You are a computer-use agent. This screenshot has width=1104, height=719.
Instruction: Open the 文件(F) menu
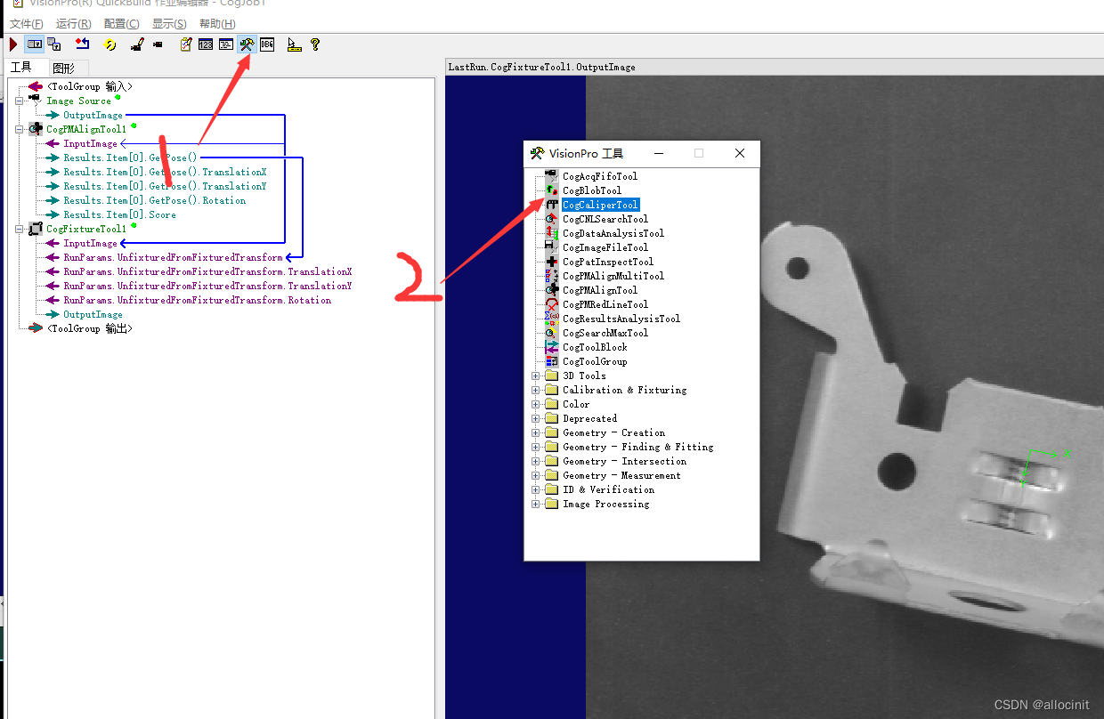coord(26,24)
